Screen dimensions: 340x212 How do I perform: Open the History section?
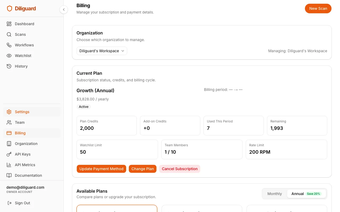coord(32,66)
